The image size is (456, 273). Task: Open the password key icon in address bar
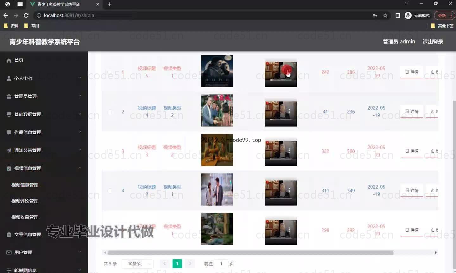coord(375,15)
